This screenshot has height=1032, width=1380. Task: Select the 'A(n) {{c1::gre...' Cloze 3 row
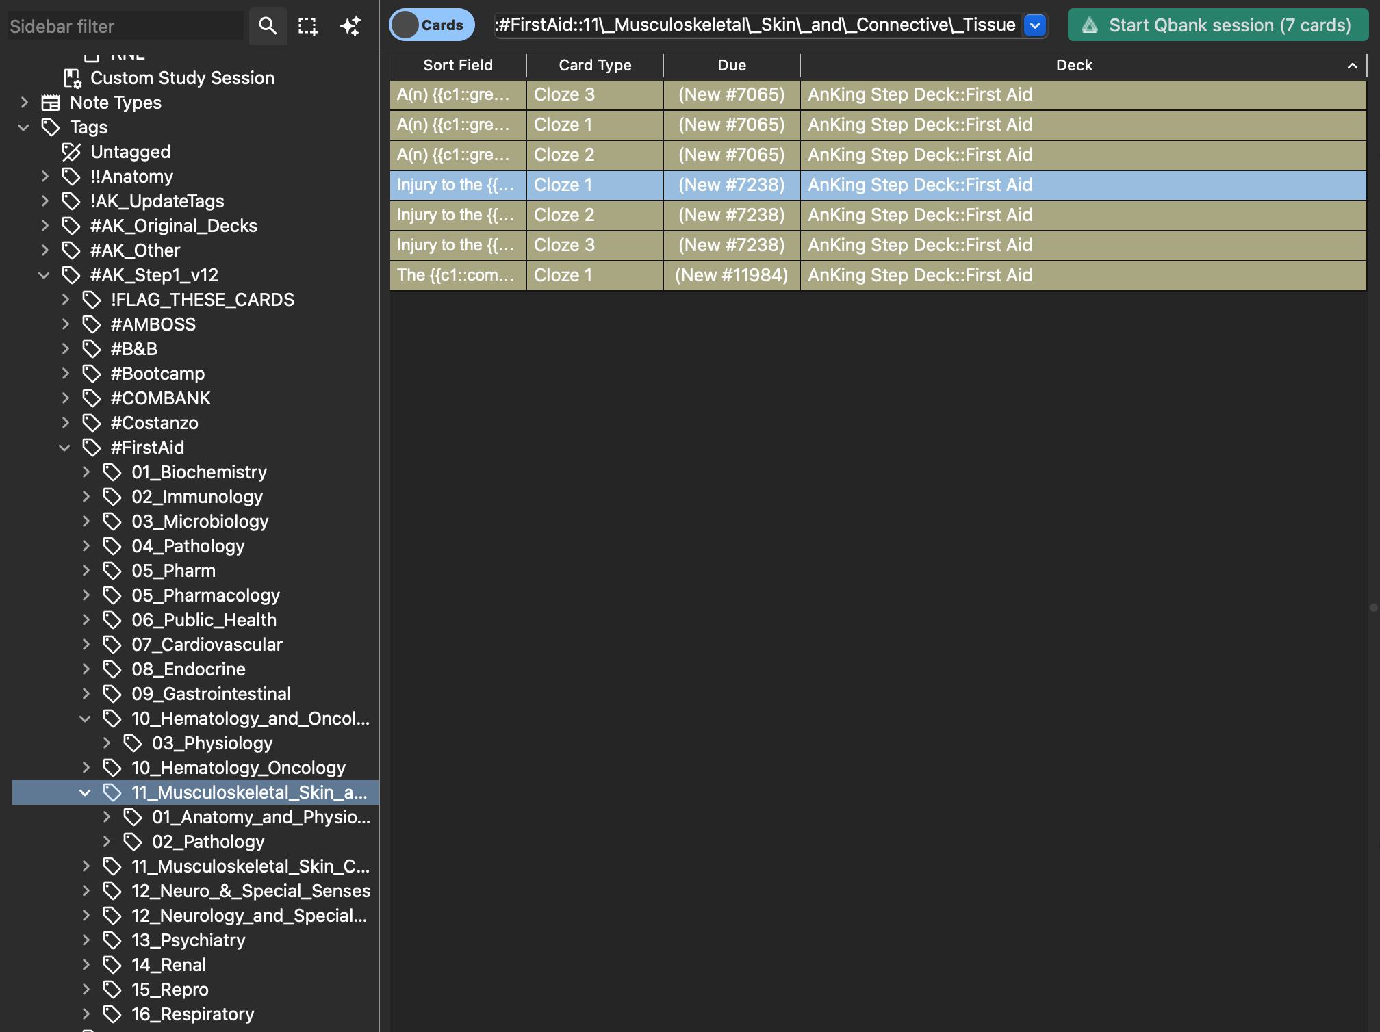[x=878, y=94]
